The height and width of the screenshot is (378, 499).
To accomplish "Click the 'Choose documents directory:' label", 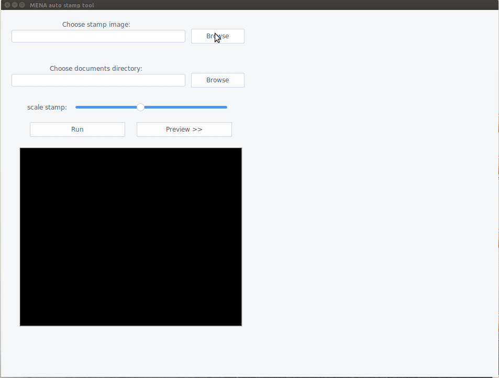I will point(96,68).
